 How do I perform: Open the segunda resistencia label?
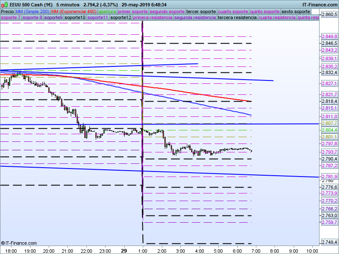(195, 17)
